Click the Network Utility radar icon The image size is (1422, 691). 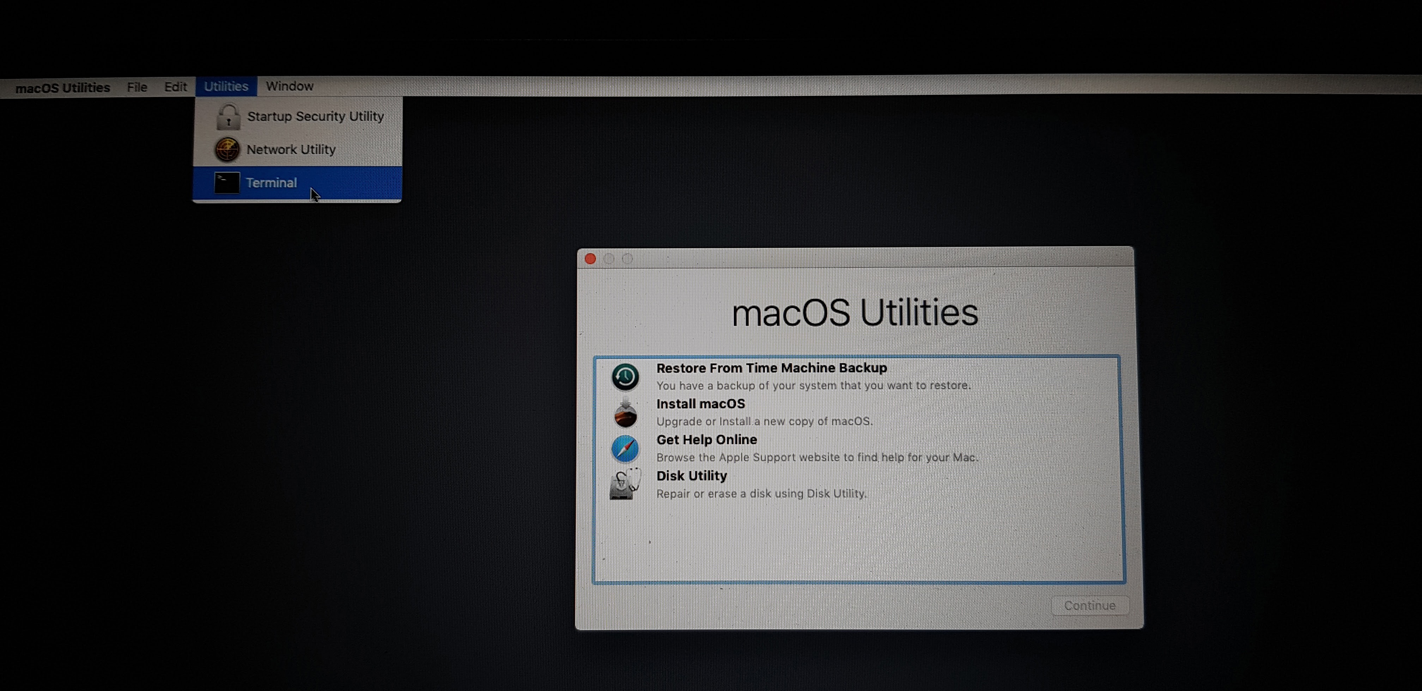(x=227, y=149)
